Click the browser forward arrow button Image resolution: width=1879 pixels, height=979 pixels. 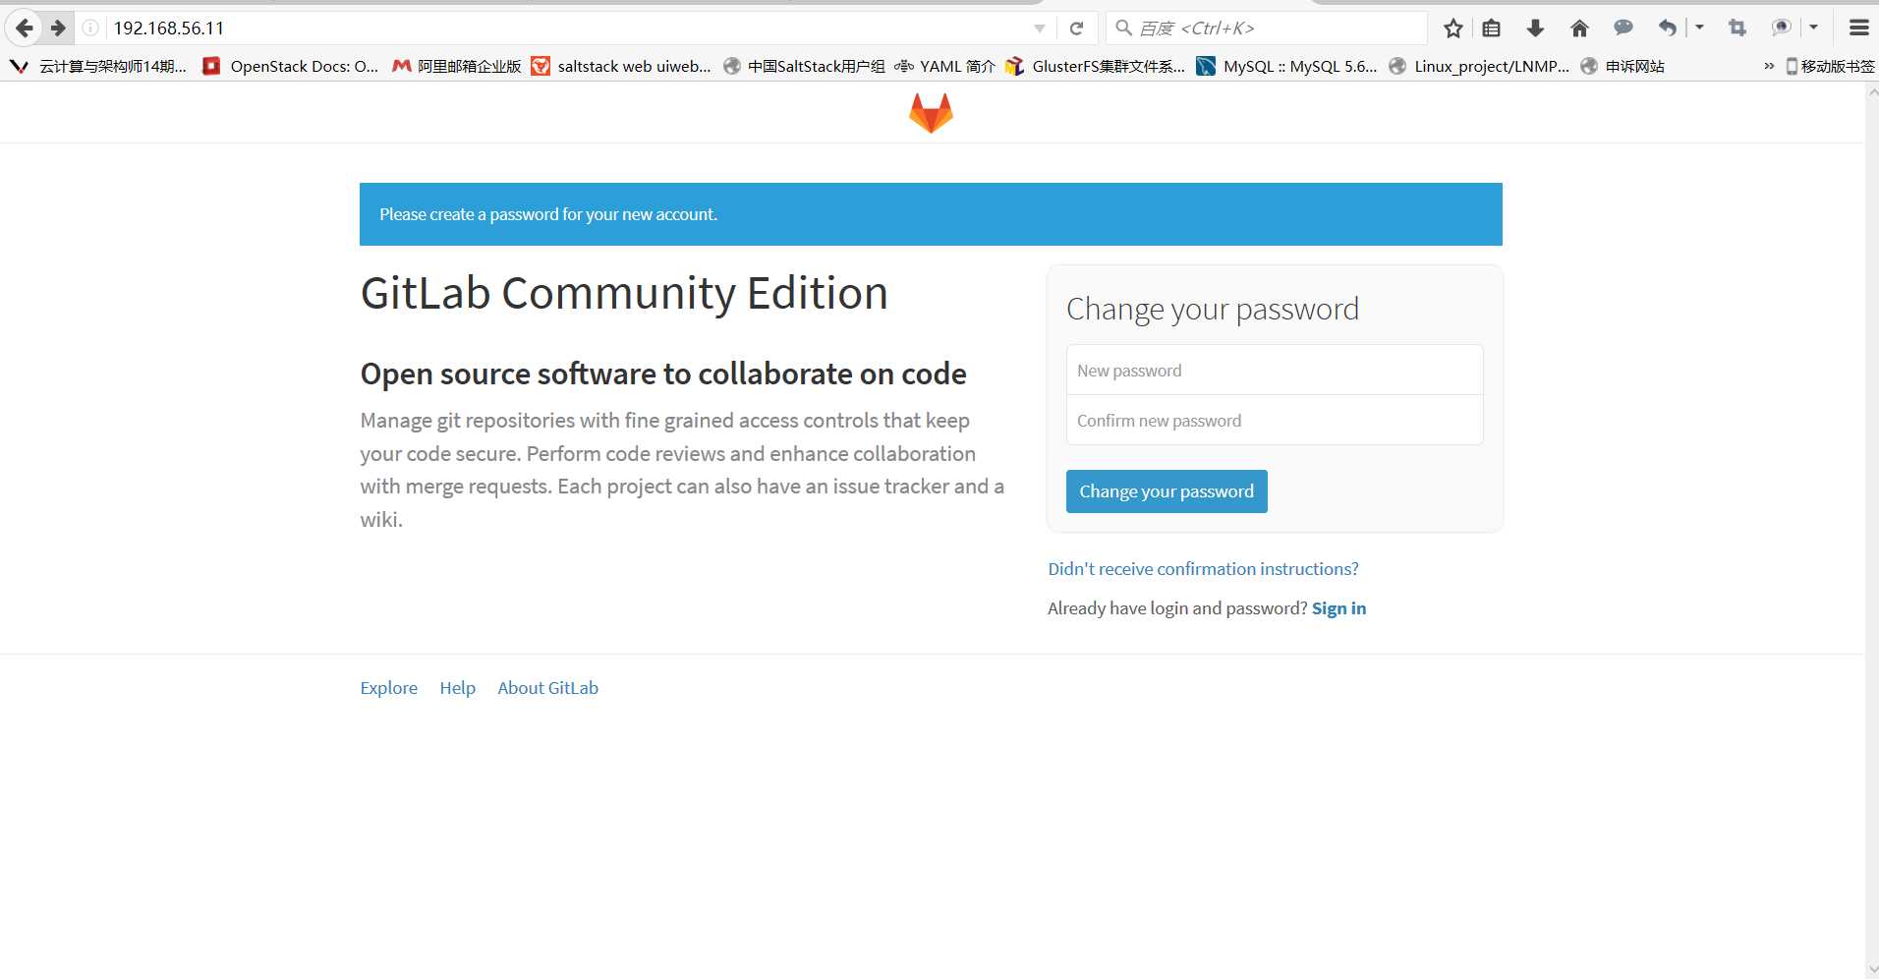(x=58, y=29)
